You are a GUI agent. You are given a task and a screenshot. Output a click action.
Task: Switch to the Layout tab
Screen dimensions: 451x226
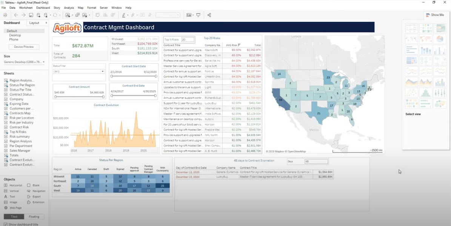[34, 23]
